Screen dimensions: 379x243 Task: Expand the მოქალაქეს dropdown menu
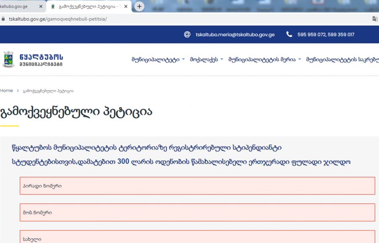(206, 59)
